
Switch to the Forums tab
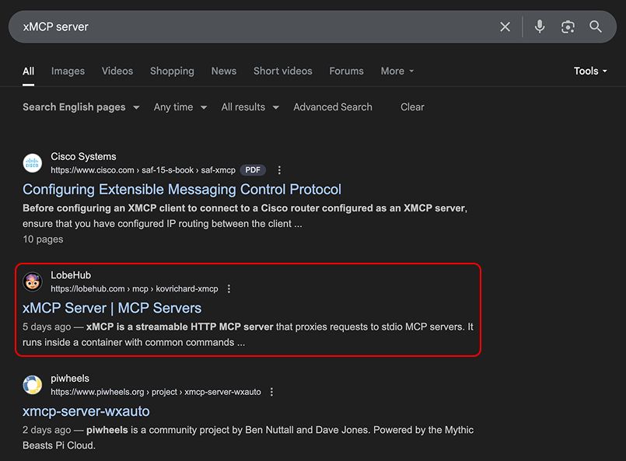tap(346, 71)
